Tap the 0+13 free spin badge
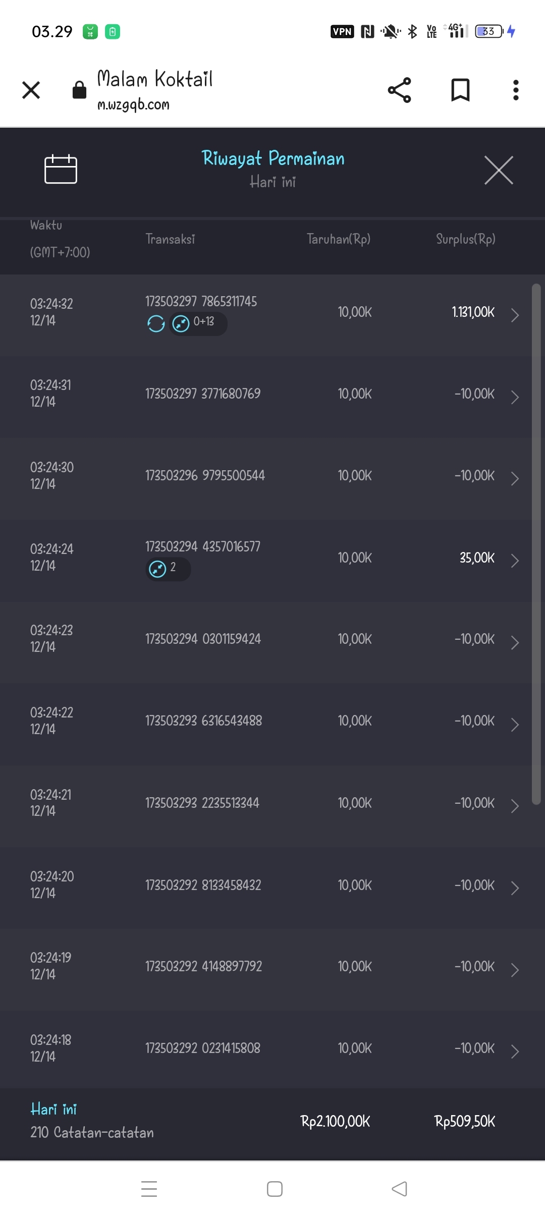 (198, 323)
